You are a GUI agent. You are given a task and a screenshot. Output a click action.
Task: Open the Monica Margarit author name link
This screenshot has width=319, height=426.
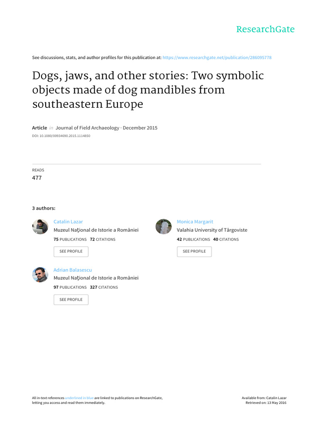click(195, 222)
